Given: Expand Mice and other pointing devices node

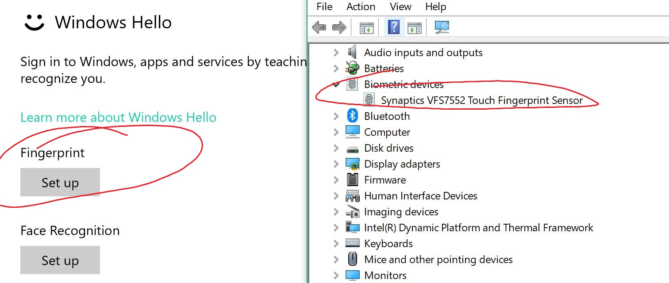Looking at the screenshot, I should point(336,260).
